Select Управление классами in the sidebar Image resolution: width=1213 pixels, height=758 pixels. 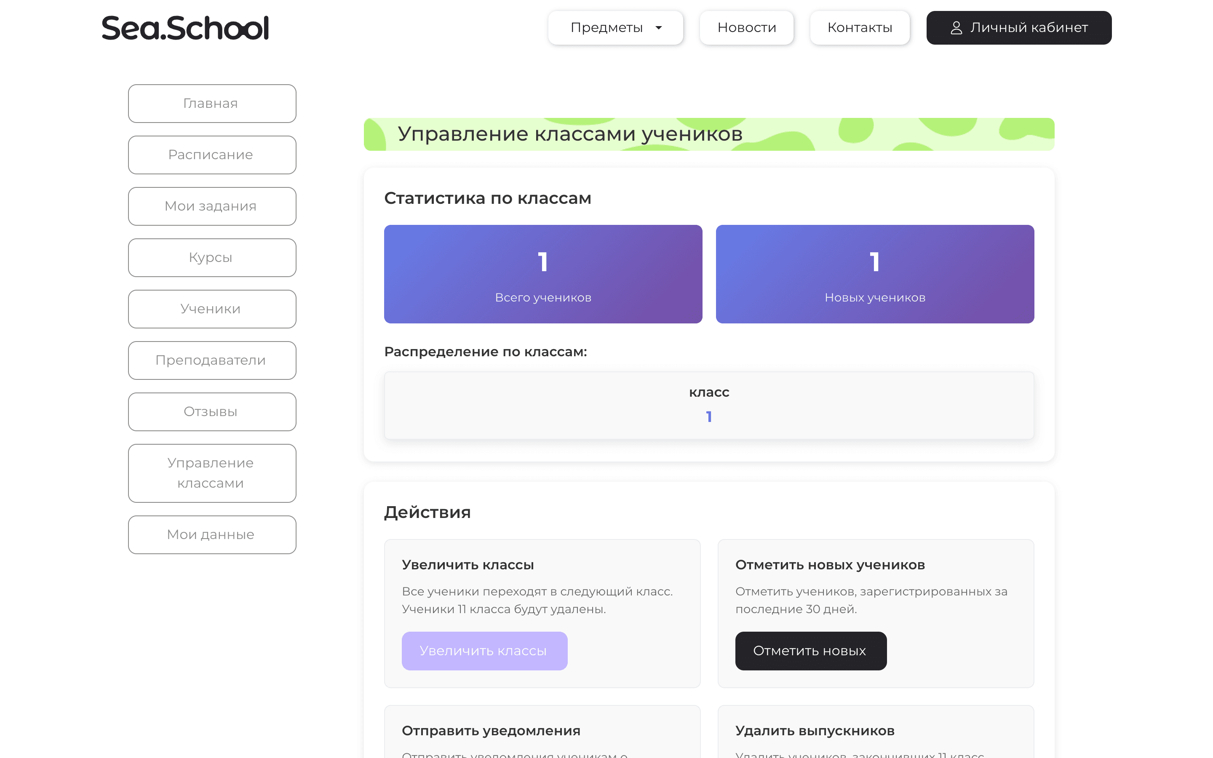212,473
